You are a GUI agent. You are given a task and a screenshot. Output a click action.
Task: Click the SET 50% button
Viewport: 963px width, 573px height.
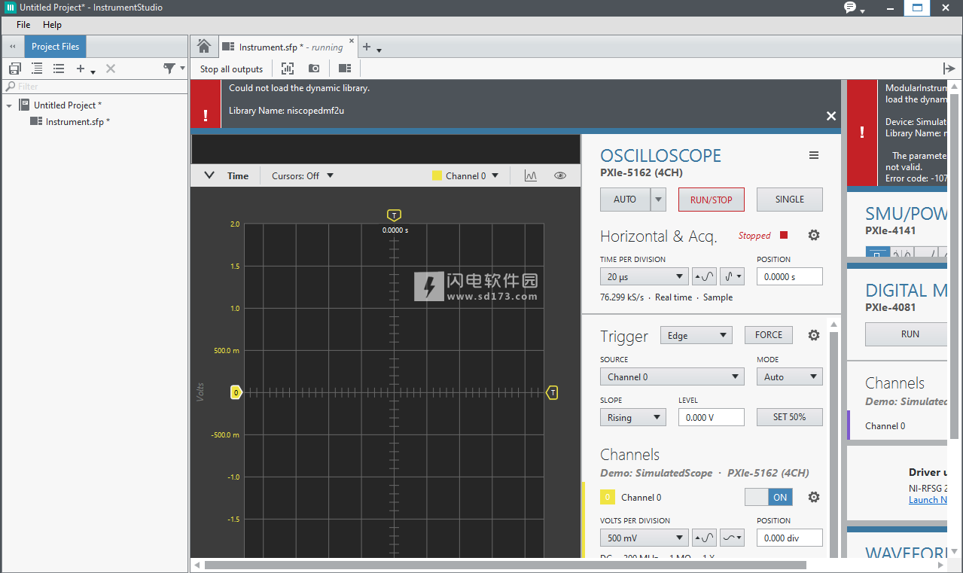790,417
